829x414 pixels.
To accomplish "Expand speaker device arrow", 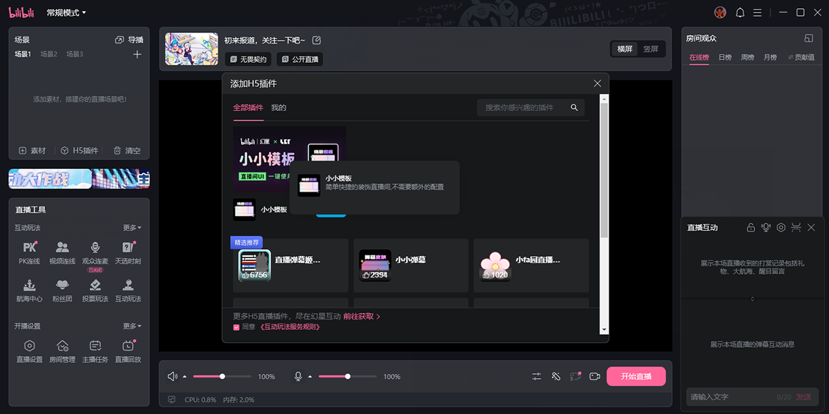I will point(184,377).
